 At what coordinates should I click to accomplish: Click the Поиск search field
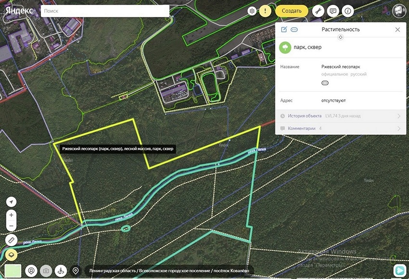[x=105, y=11]
